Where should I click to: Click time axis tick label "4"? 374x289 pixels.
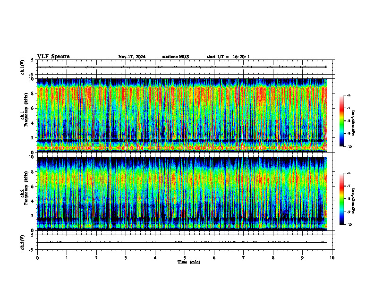[155, 258]
